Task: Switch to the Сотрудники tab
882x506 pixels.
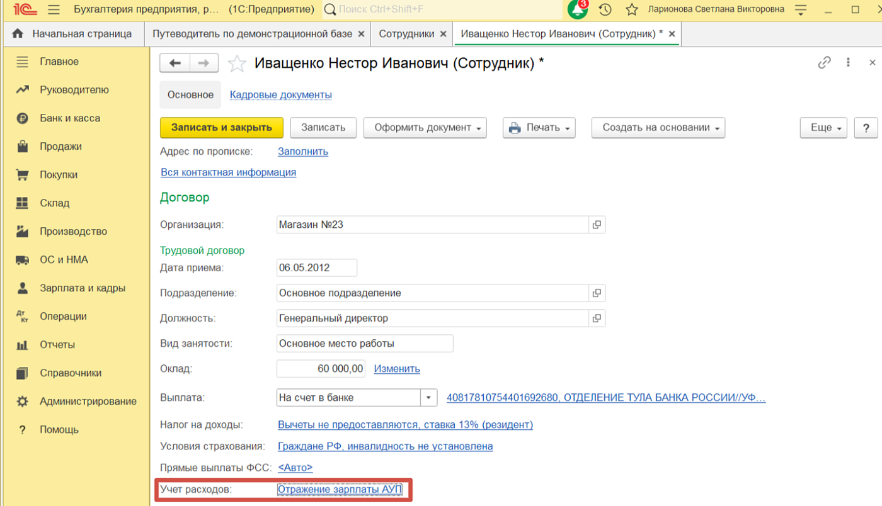Action: click(406, 34)
